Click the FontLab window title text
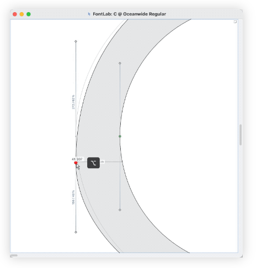The image size is (267, 268). point(129,14)
